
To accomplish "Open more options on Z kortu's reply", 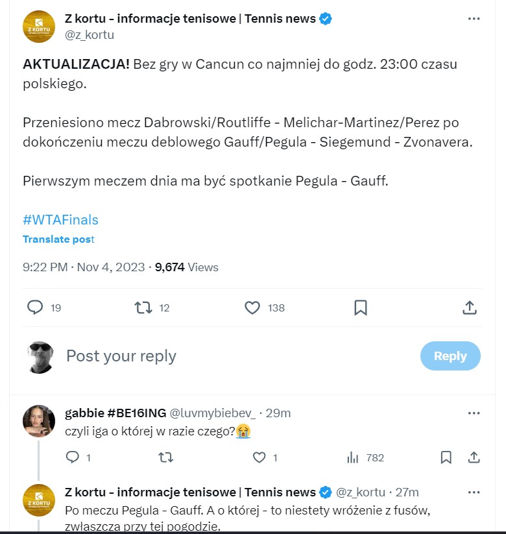I will pos(474,492).
